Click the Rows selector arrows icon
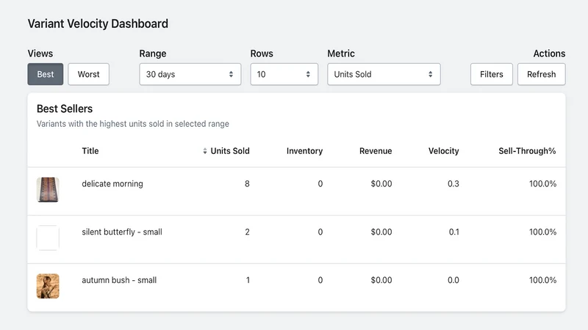588x330 pixels. (308, 74)
